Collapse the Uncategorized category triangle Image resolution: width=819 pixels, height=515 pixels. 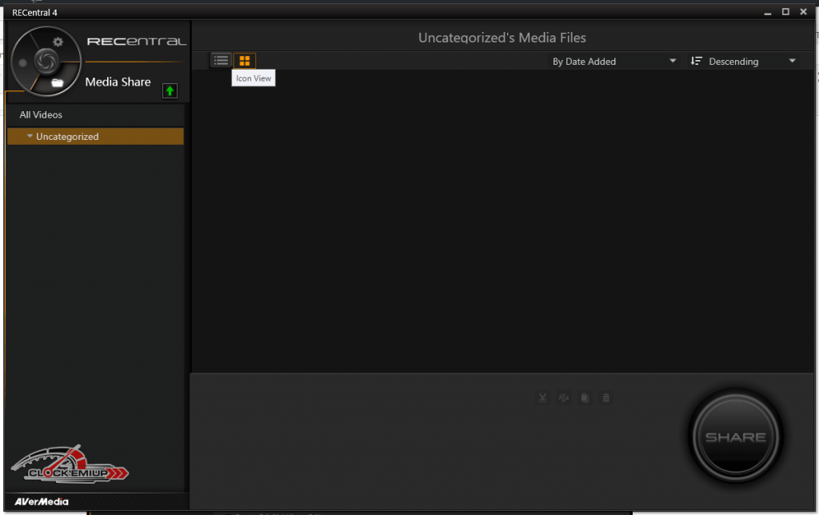[x=30, y=136]
